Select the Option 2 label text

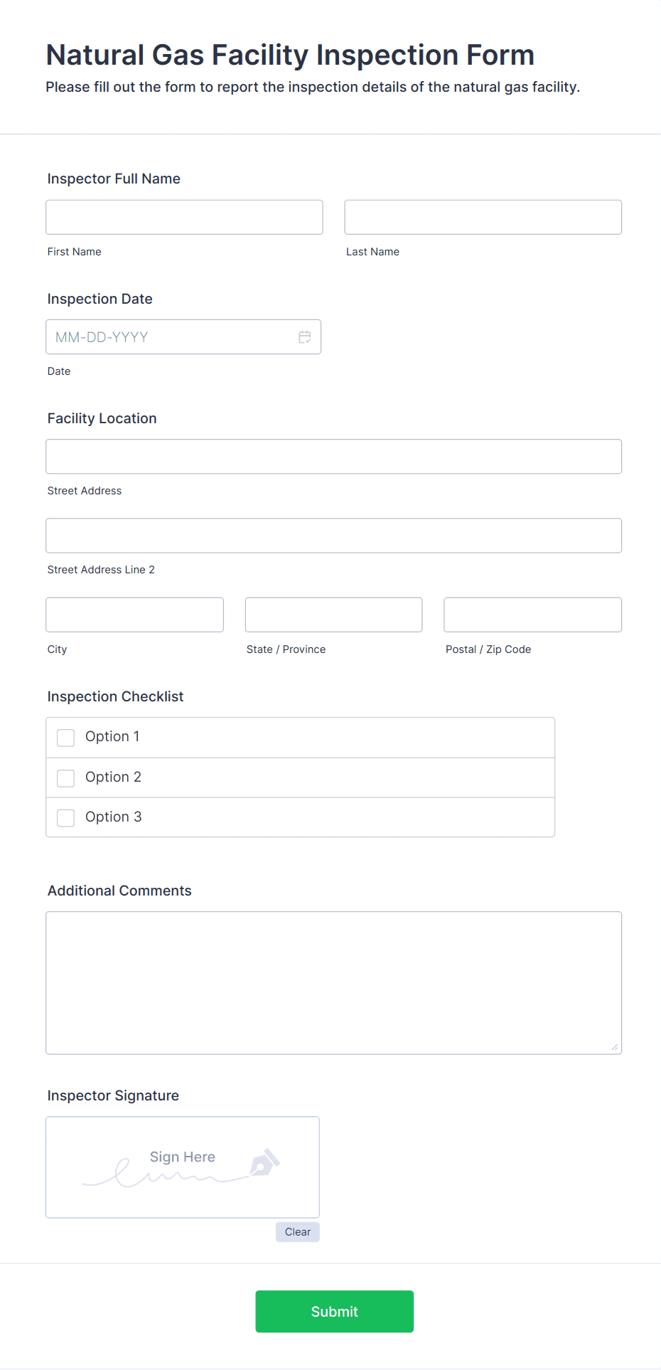[x=113, y=777]
